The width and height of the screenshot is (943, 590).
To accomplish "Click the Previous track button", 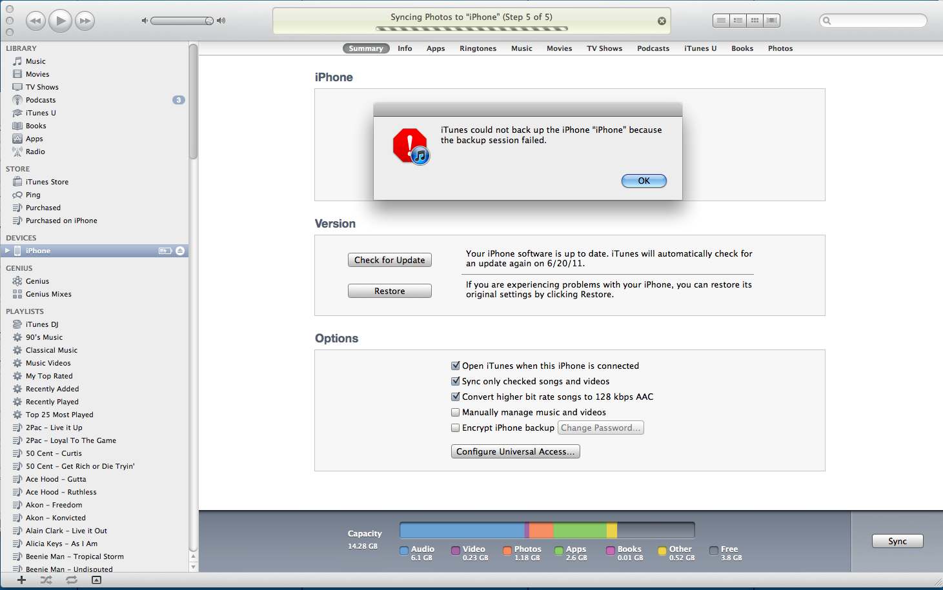I will point(35,21).
